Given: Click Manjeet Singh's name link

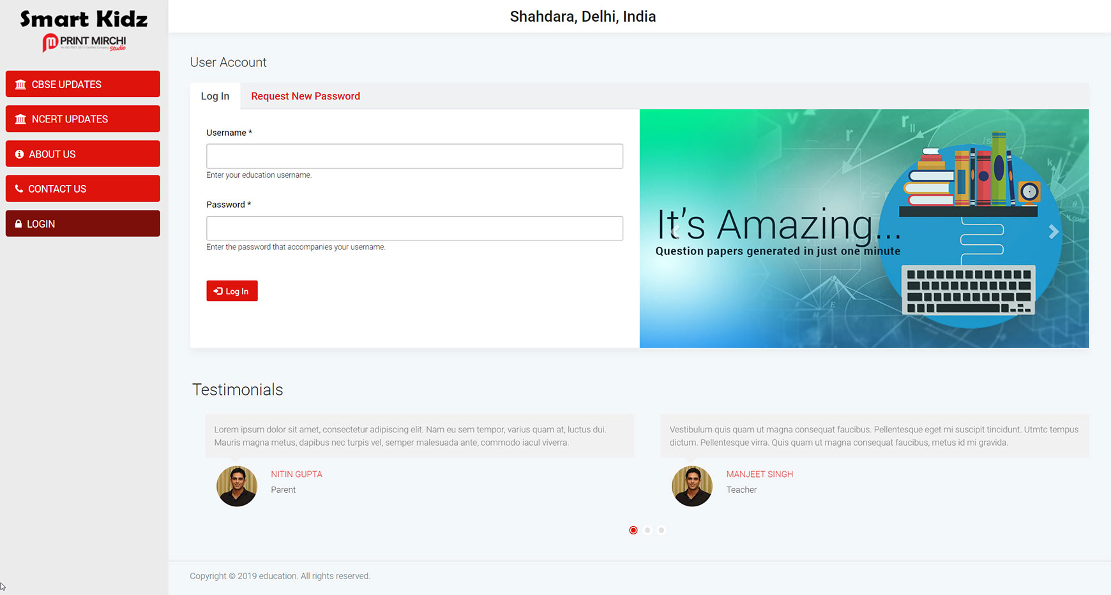Looking at the screenshot, I should [x=759, y=474].
